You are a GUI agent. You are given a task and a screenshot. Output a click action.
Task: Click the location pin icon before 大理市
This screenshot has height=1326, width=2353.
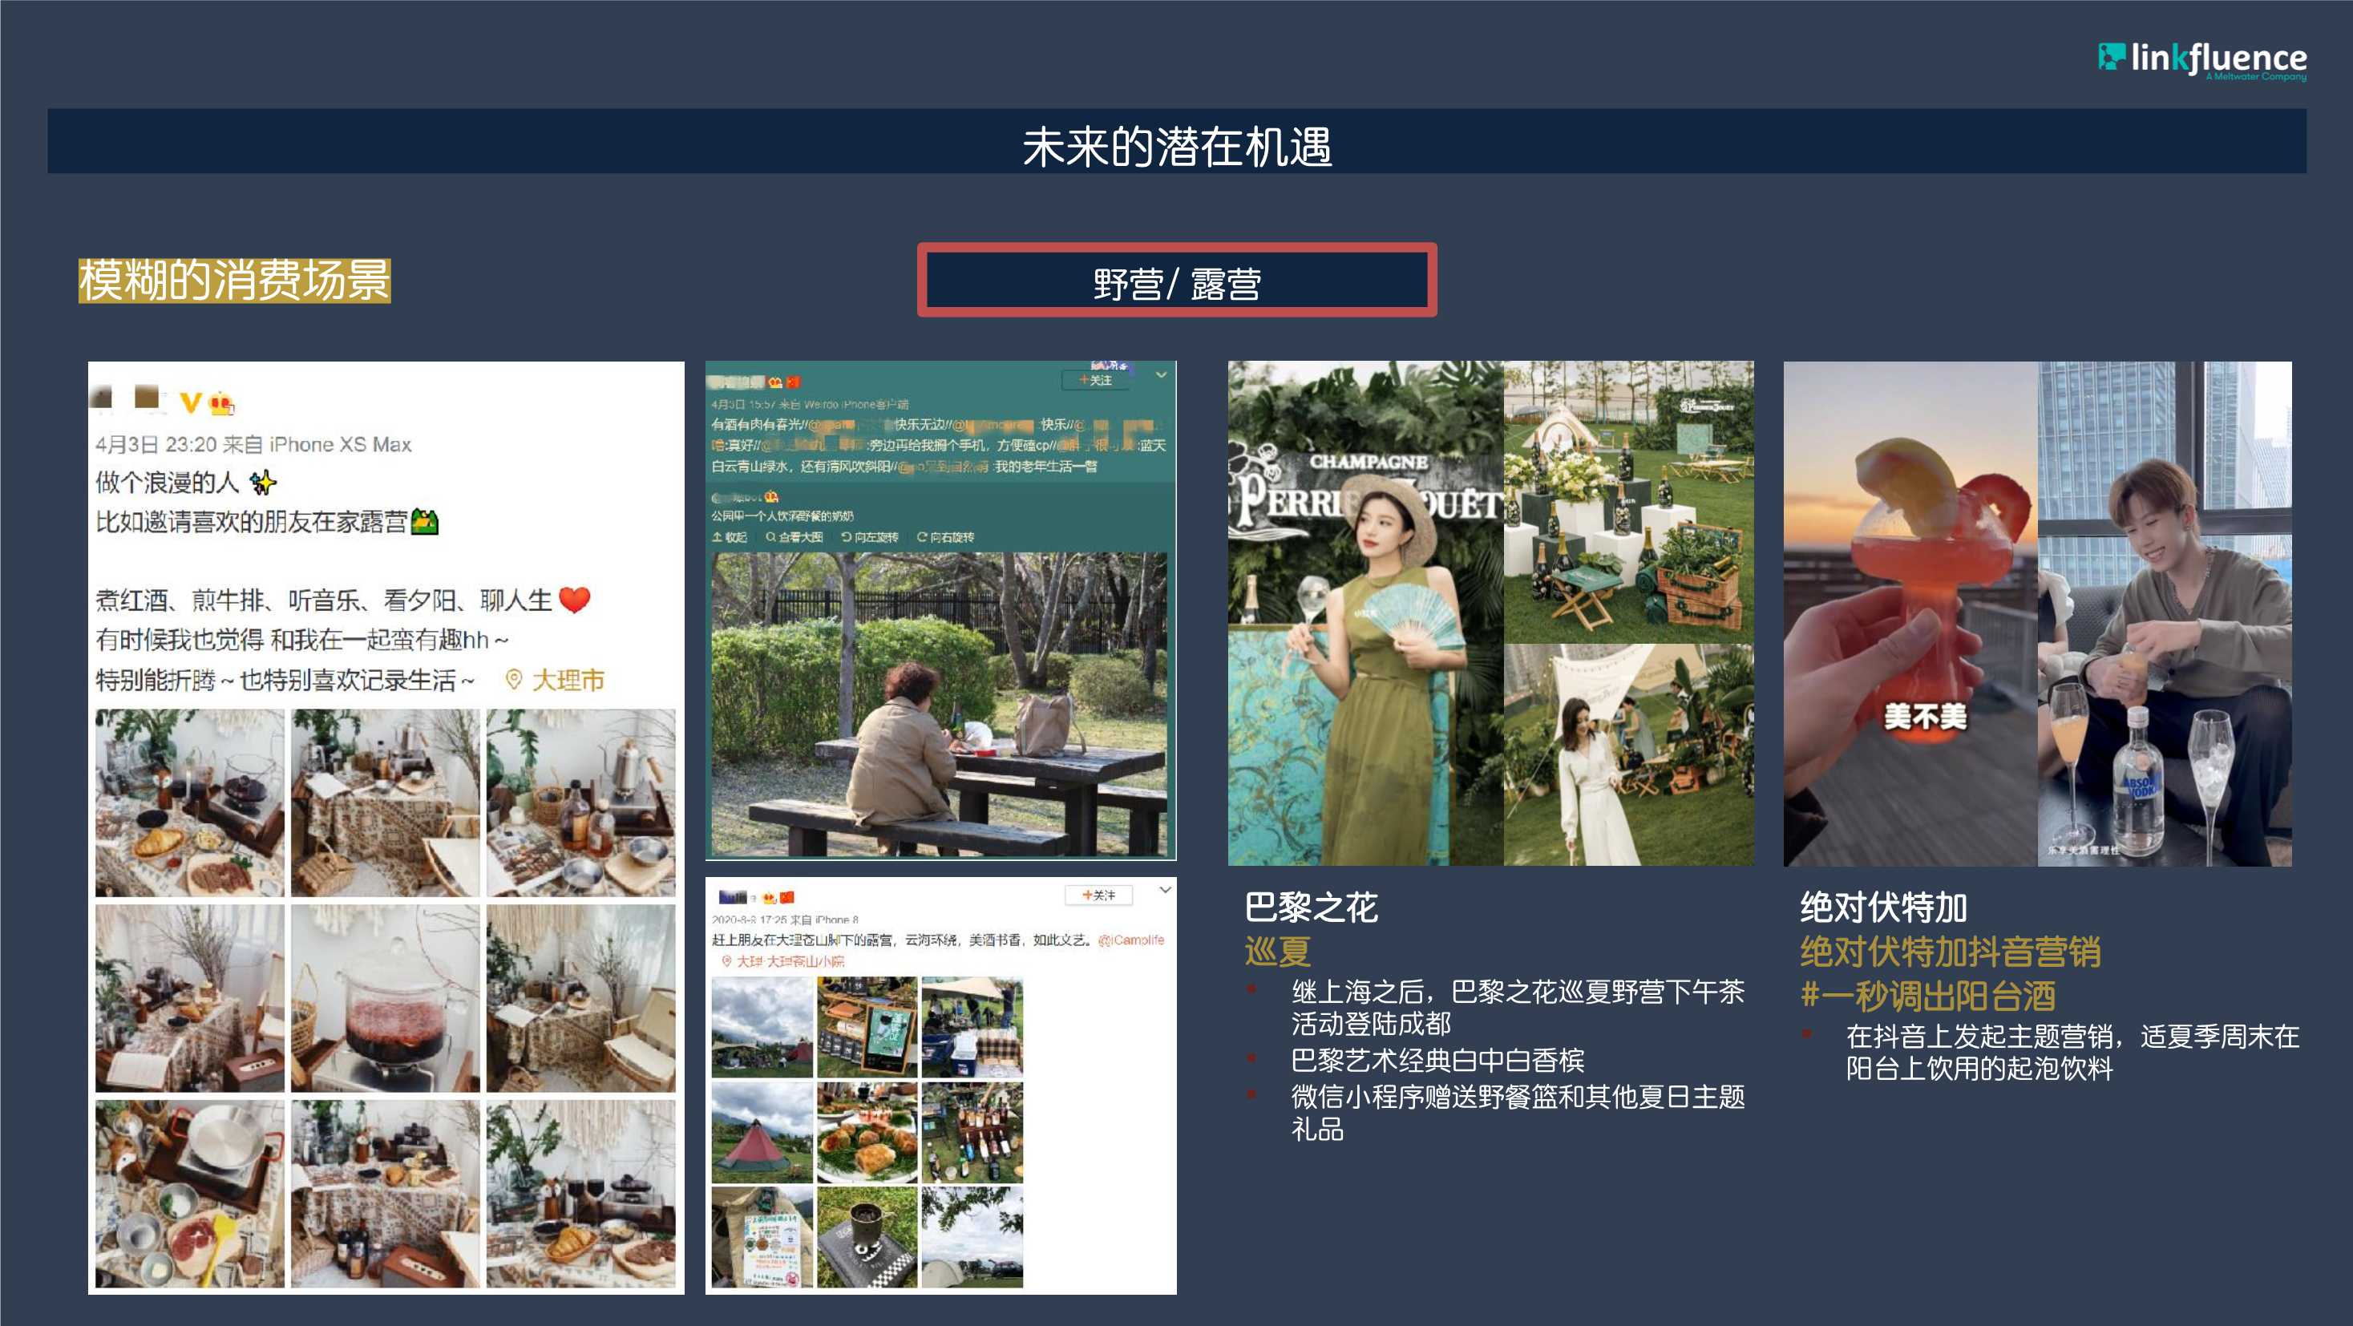514,680
